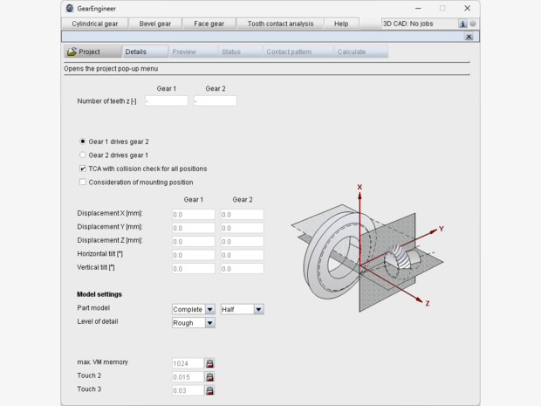Click the 3D CAD info icon
The width and height of the screenshot is (541, 406).
462,24
